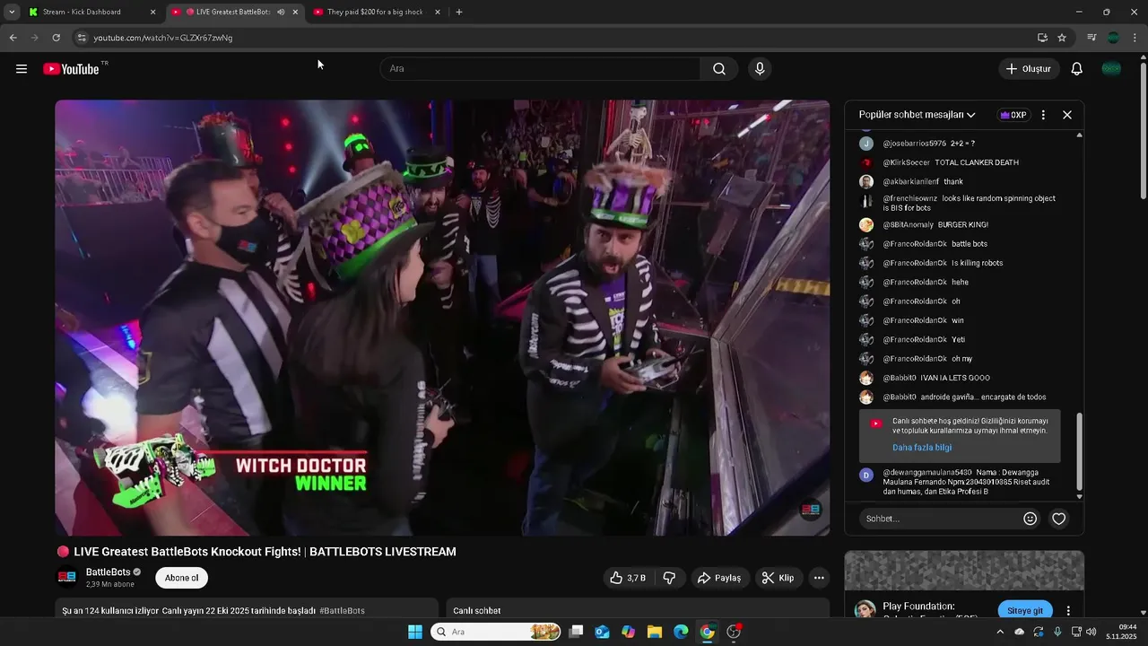Screen dimensions: 1148x646
Task: Like the video with thumbs up
Action: [628, 578]
